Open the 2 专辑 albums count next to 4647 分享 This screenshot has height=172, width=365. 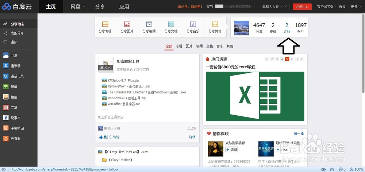click(x=273, y=28)
